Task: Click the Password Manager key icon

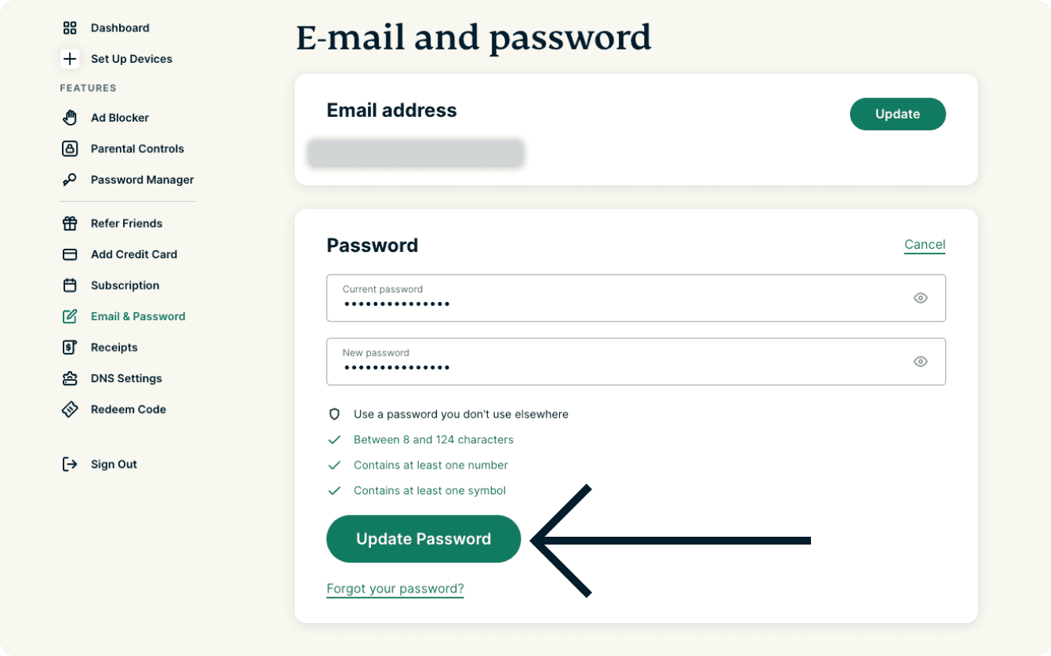Action: point(70,180)
